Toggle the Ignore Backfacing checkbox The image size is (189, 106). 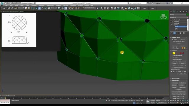[x=172, y=59]
